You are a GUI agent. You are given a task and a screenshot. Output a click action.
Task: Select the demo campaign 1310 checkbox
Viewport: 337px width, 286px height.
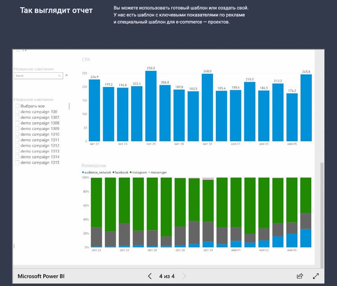18,134
